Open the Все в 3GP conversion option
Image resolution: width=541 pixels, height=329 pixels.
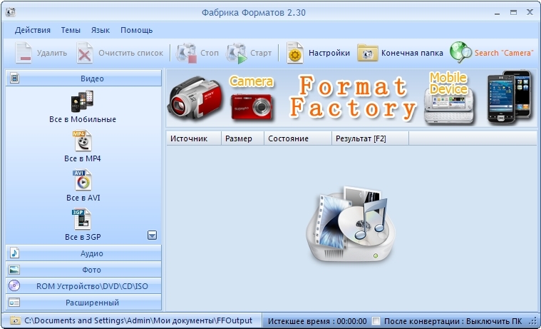(83, 220)
